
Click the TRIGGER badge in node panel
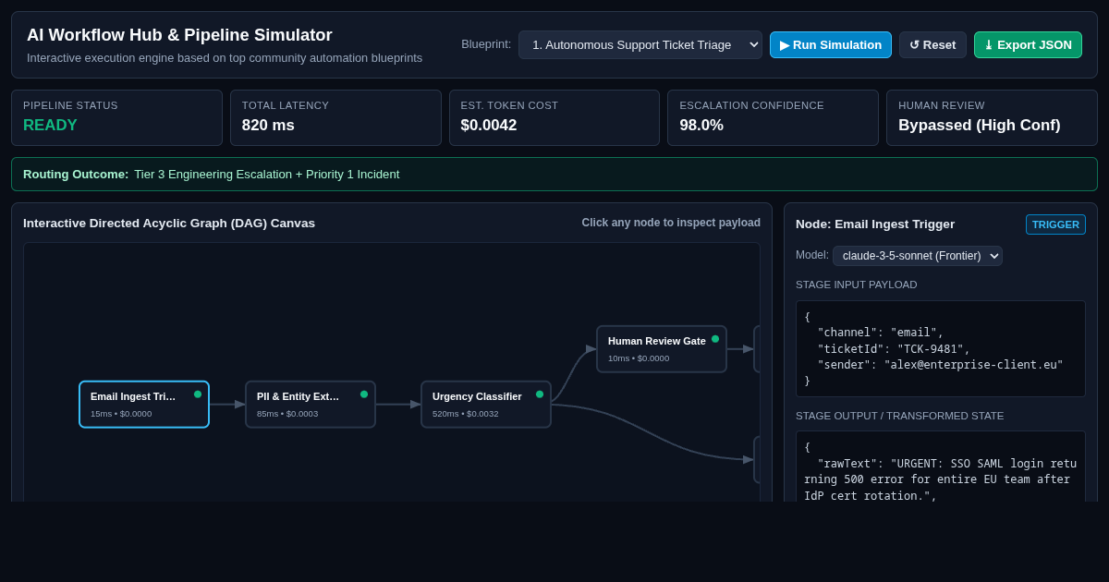coord(1055,224)
